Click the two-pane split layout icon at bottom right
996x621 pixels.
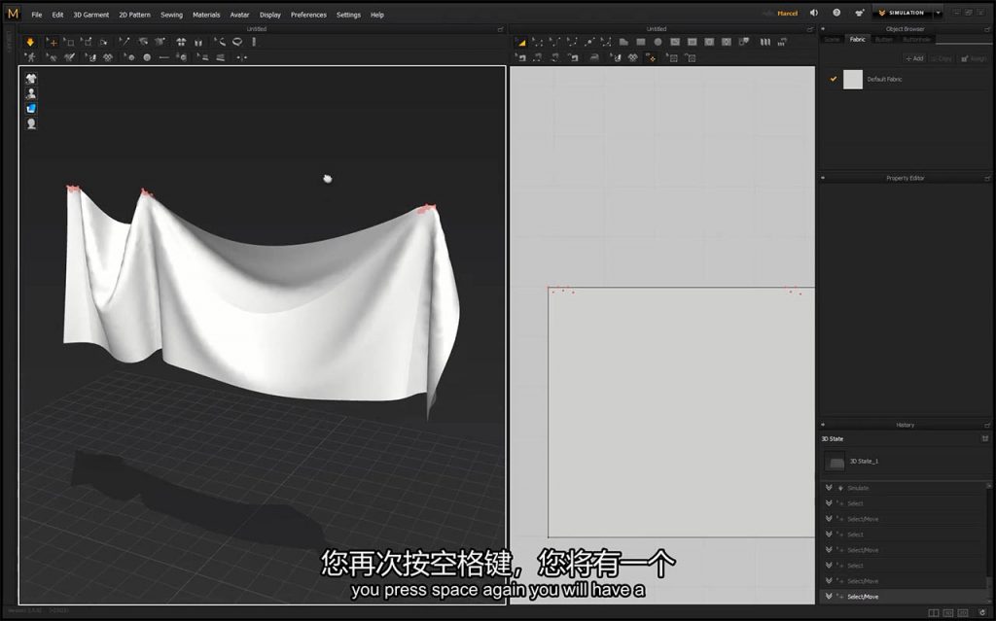click(933, 613)
